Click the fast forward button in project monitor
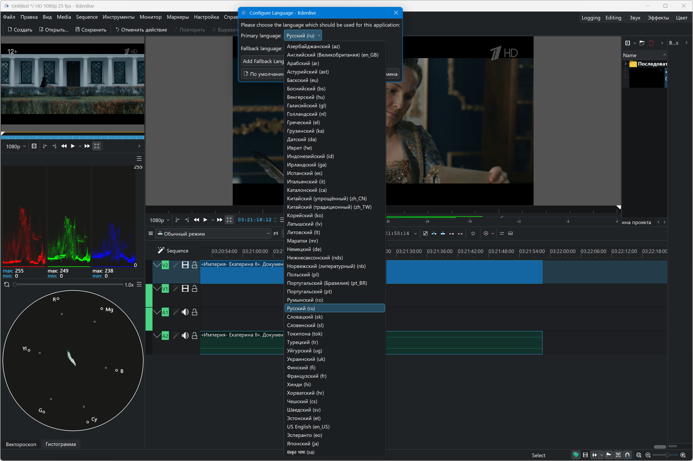Screen dimensions: 693x461 219,220
